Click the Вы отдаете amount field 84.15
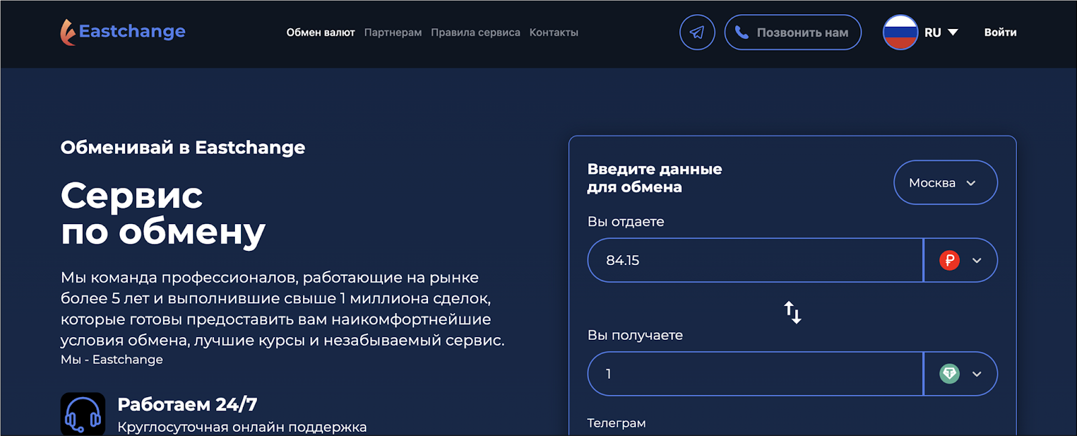Viewport: 1077px width, 436px height. (755, 260)
